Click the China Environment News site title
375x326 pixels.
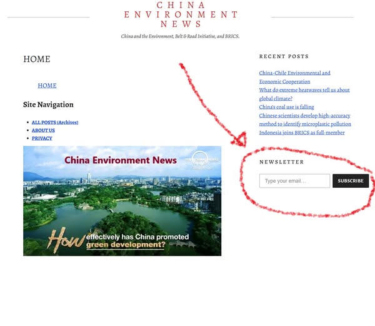pos(181,14)
